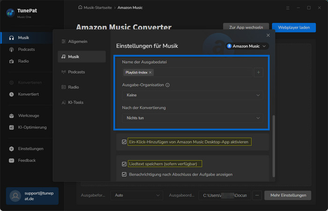Click the Feedback envelope icon
This screenshot has width=328, height=211.
12,160
